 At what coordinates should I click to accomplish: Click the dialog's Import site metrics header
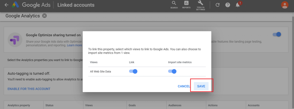(180, 62)
